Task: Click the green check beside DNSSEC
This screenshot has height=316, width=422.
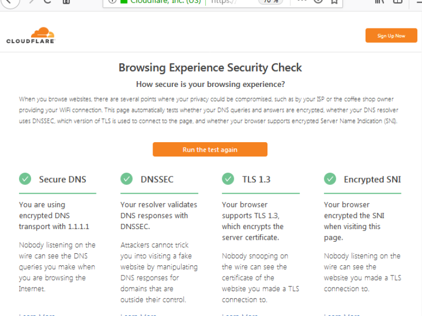Action: (127, 179)
